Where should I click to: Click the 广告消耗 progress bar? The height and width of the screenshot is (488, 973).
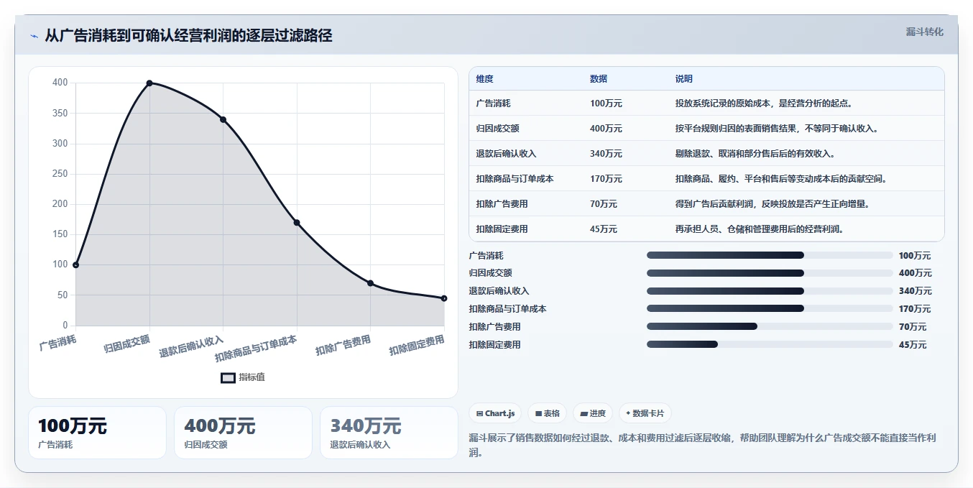click(770, 255)
